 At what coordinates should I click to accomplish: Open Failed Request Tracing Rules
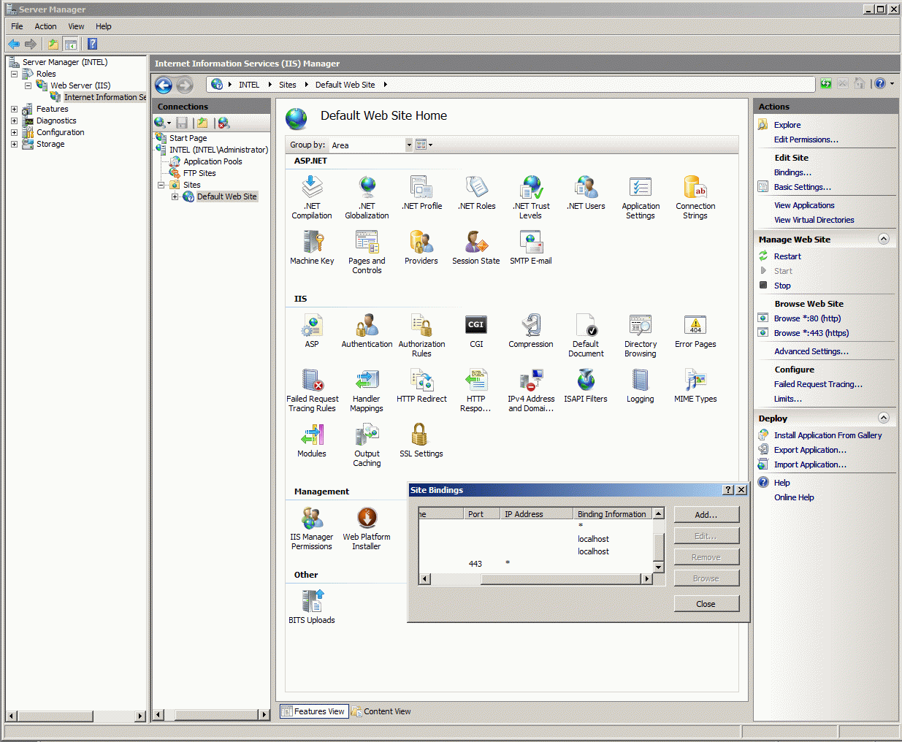[x=312, y=390]
